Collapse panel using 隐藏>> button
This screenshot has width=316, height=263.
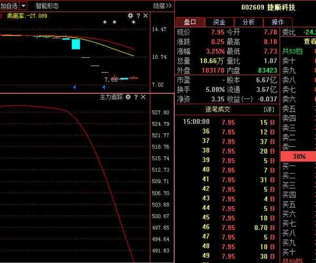[162, 6]
